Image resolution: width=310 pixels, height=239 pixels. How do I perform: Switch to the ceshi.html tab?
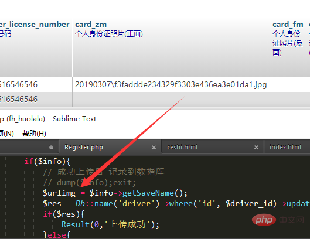pyautogui.click(x=182, y=147)
